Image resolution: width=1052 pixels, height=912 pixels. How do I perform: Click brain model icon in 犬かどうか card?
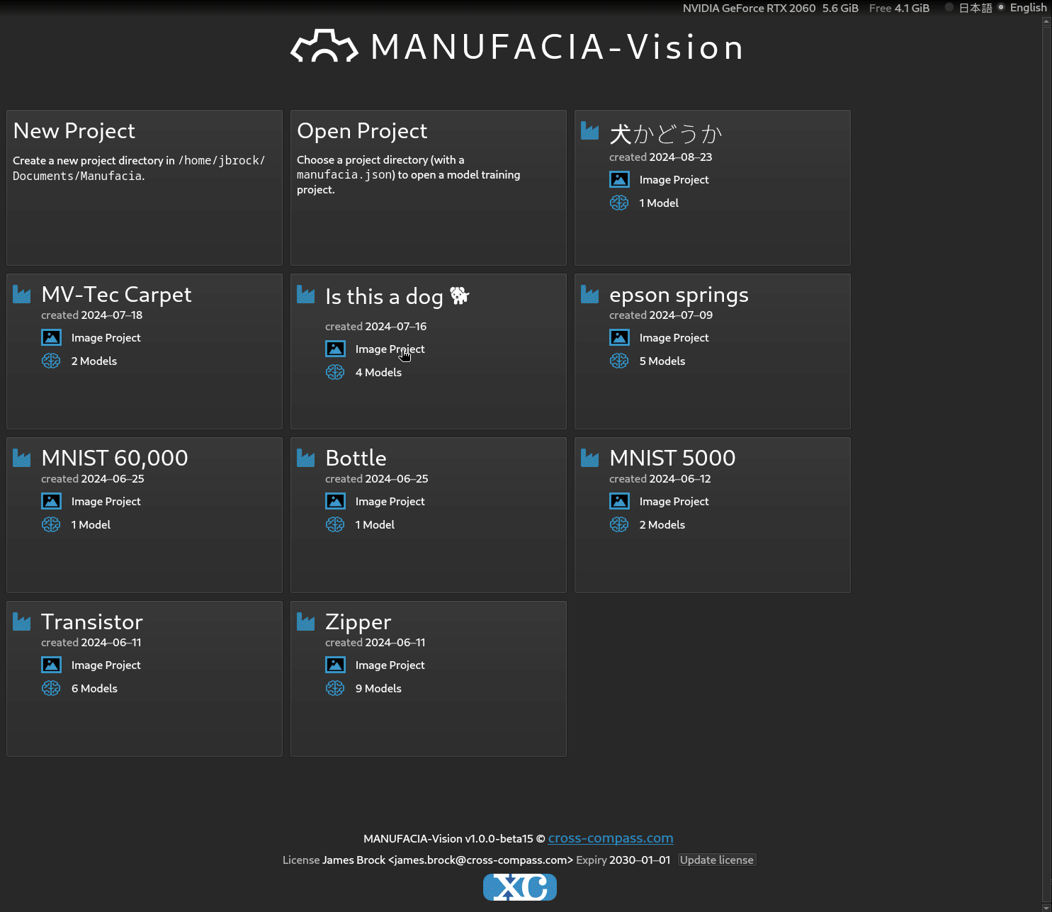click(619, 203)
